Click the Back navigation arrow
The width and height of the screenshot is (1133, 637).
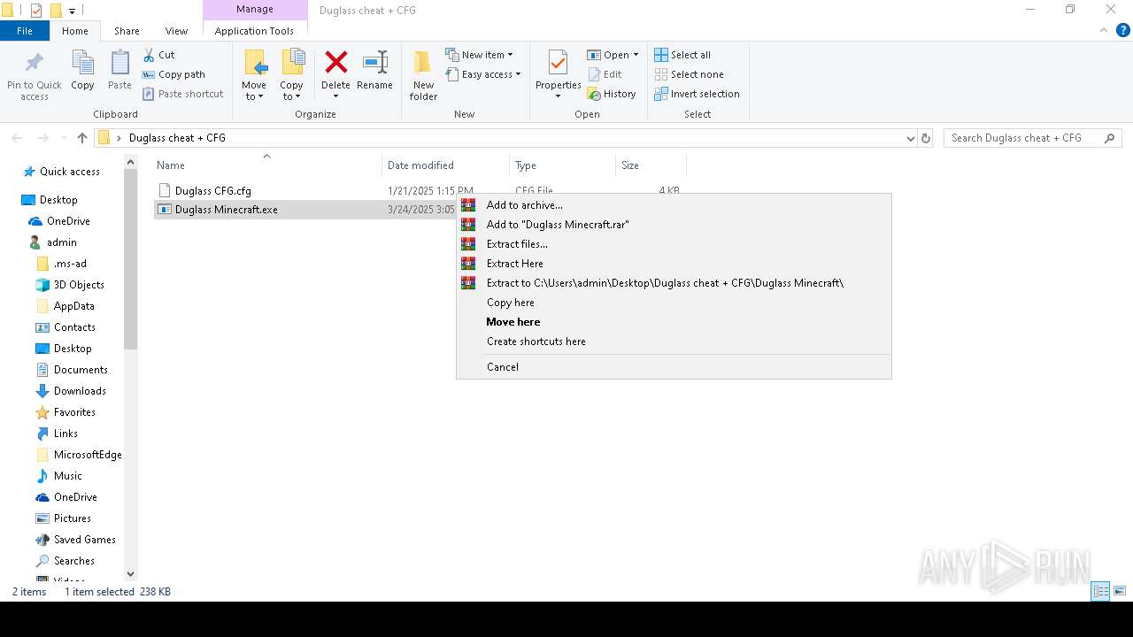[x=17, y=138]
